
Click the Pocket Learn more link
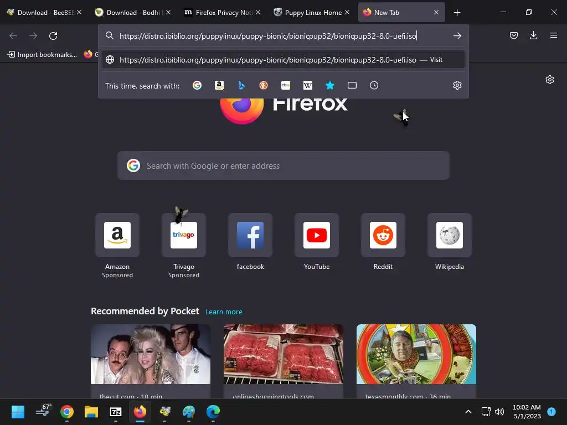tap(224, 312)
